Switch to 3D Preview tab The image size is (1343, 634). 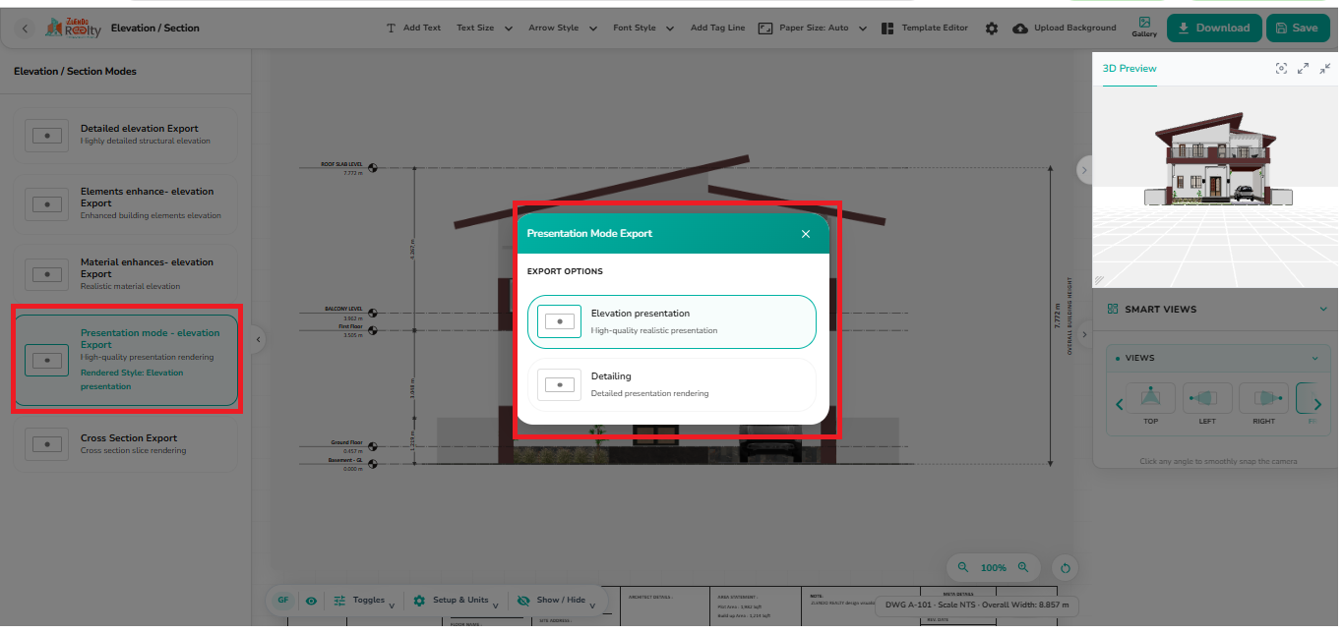coord(1129,69)
